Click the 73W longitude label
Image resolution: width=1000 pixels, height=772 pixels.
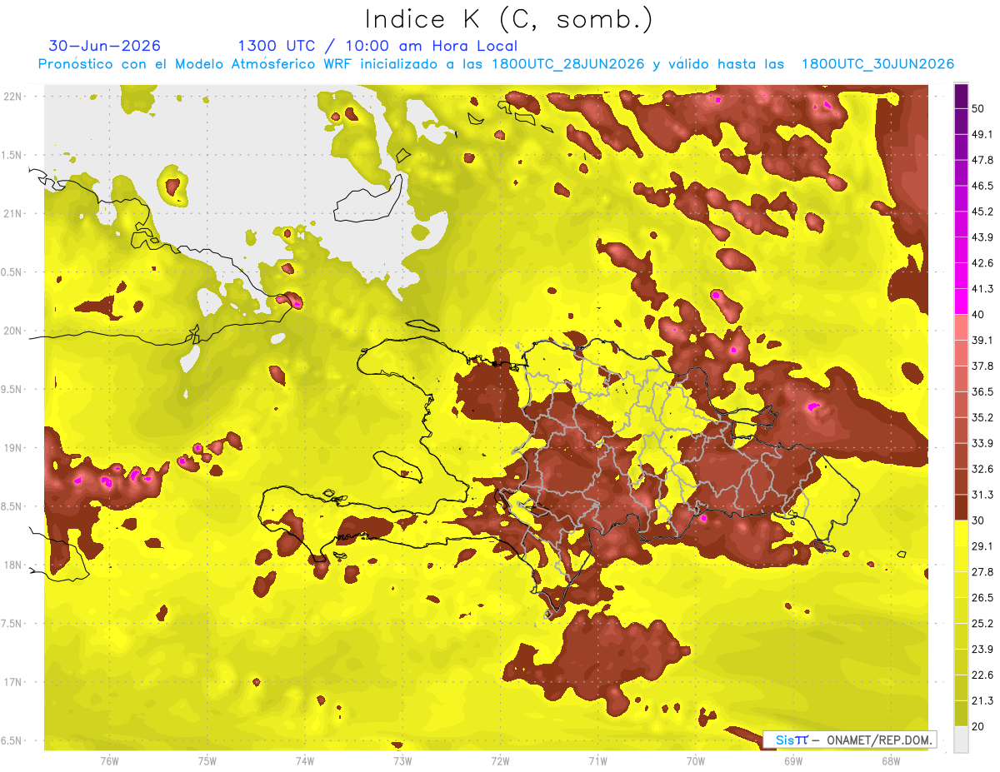402,760
